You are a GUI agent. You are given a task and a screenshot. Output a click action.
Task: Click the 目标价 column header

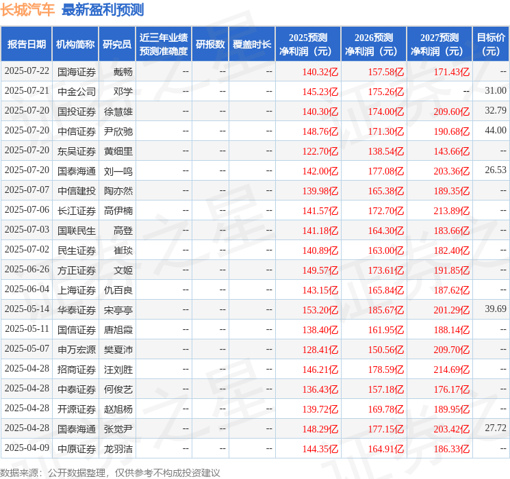coord(491,44)
